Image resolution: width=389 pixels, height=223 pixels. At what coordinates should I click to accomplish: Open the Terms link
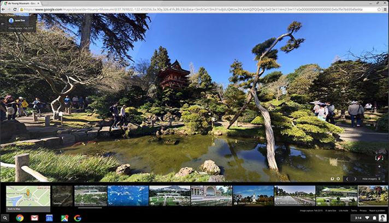(354, 210)
